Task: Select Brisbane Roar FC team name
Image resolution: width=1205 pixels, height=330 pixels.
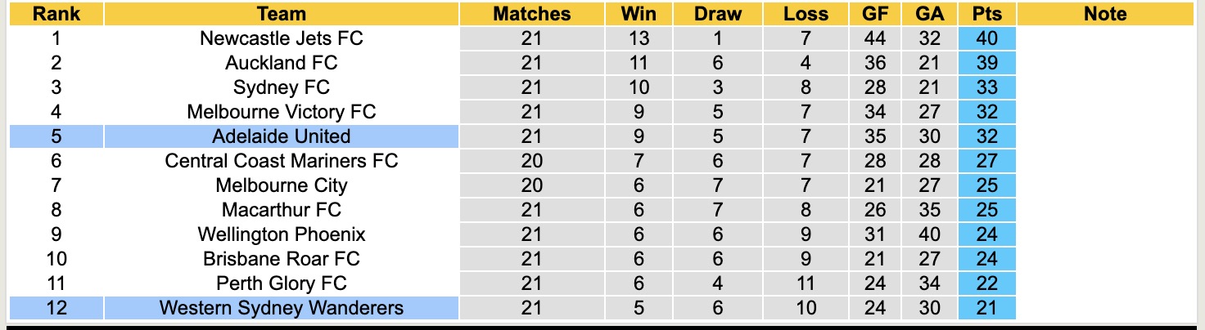Action: click(281, 259)
